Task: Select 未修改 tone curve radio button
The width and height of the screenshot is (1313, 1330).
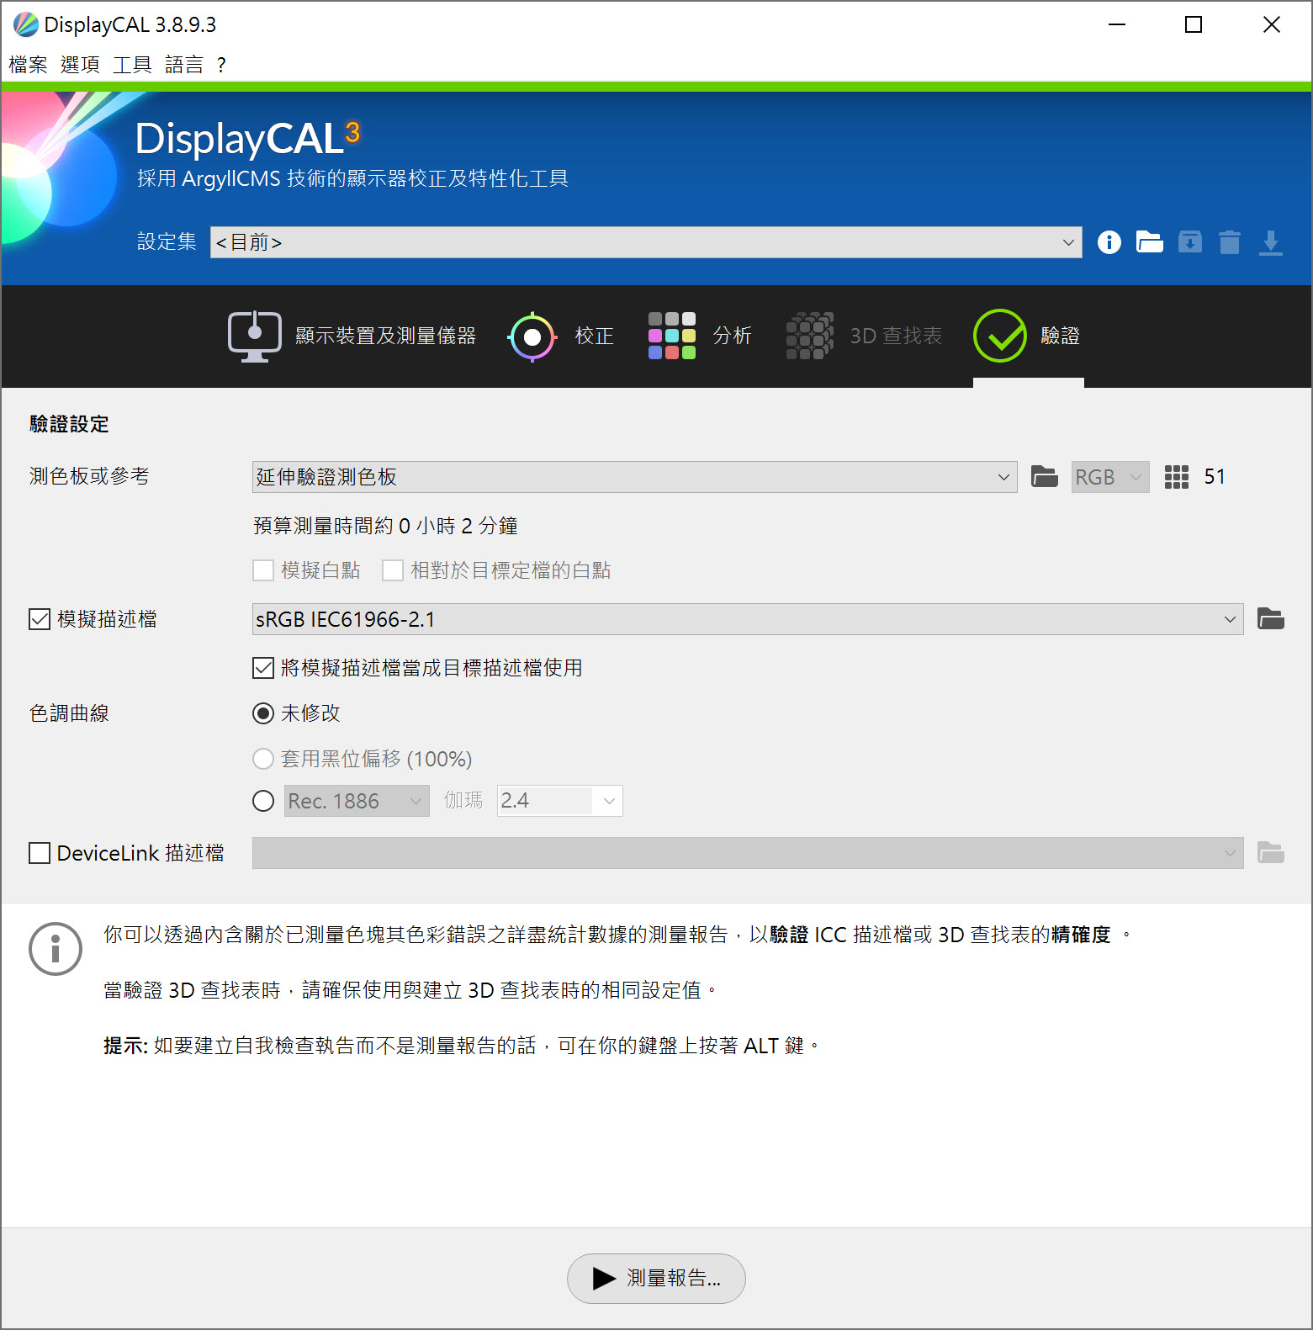Action: pos(263,713)
